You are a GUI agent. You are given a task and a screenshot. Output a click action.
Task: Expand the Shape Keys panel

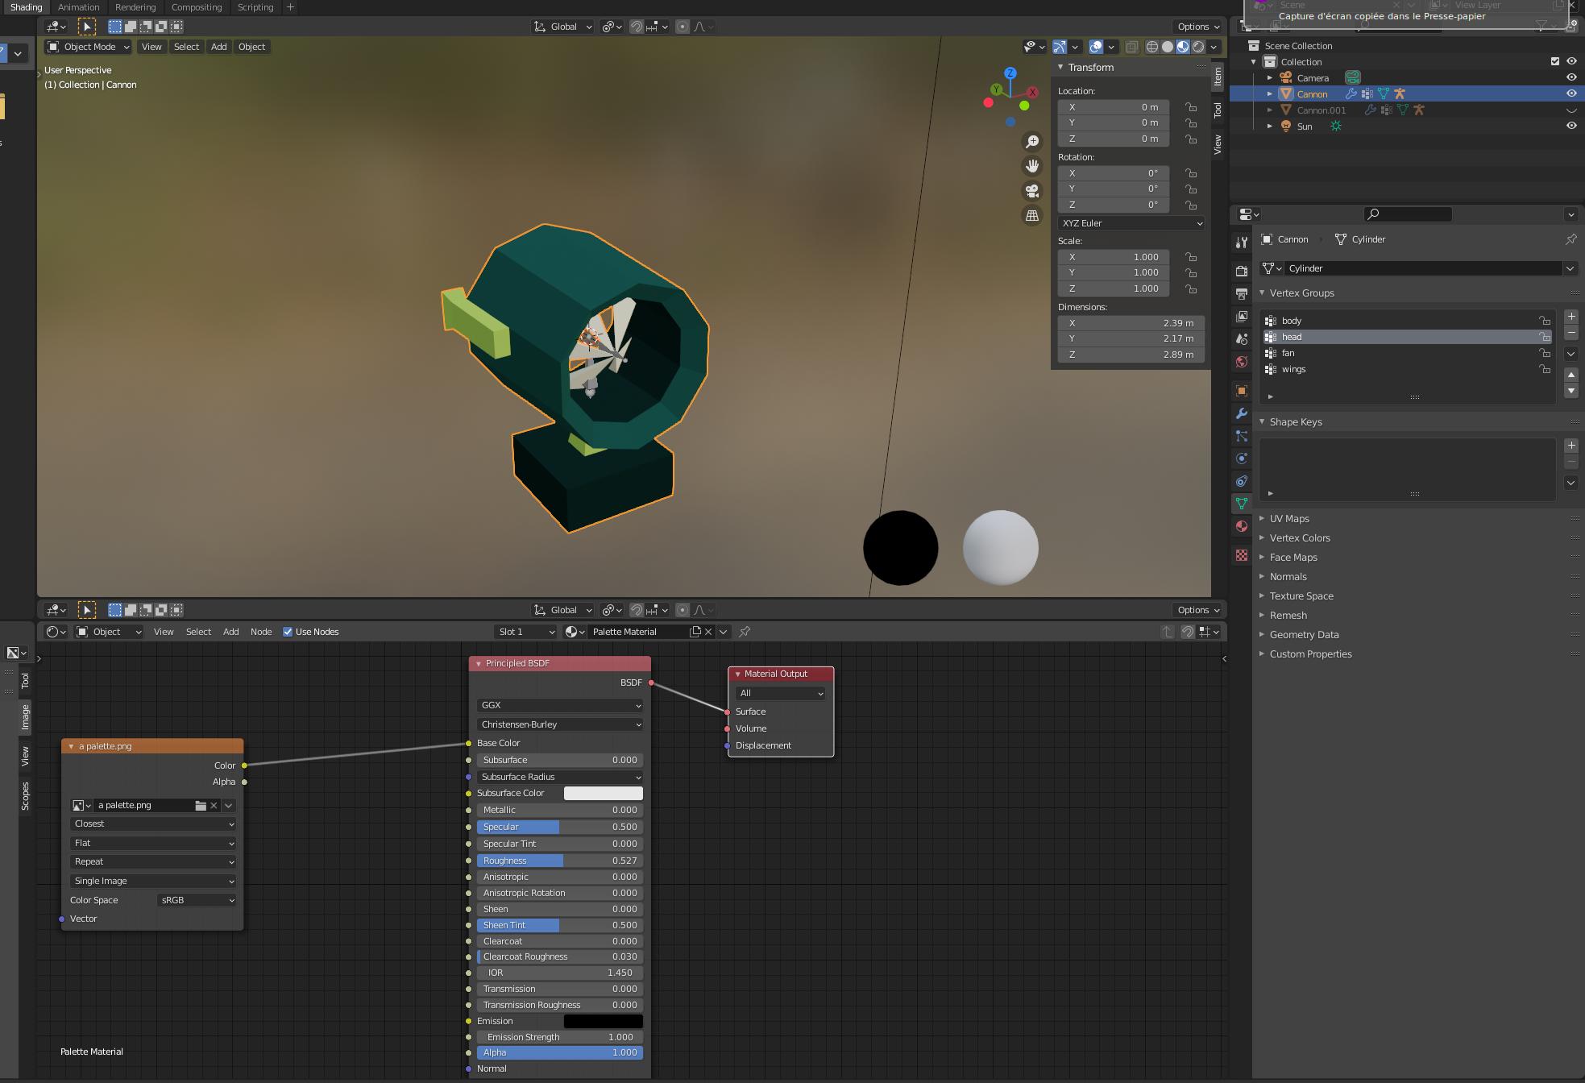(x=1294, y=421)
